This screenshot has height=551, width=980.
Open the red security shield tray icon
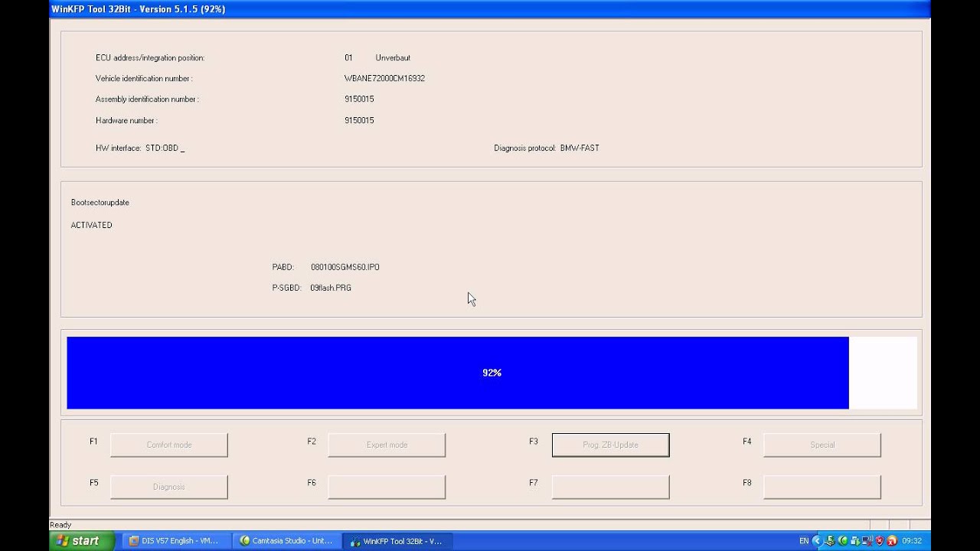point(880,541)
